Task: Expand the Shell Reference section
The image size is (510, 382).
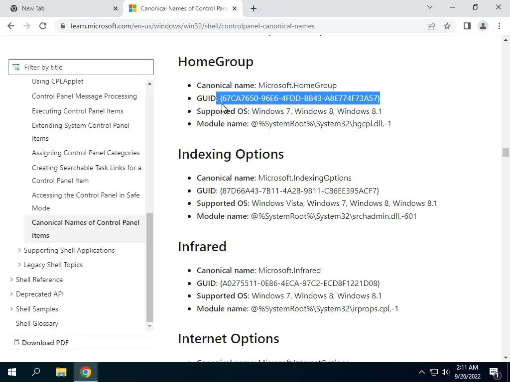Action: tap(11, 280)
